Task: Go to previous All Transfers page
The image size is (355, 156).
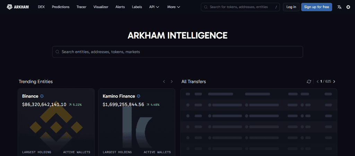Action: point(318,81)
